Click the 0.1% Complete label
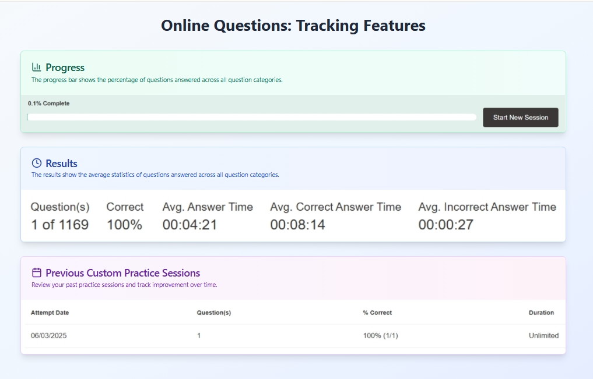Screen dimensions: 593x379 tap(49, 104)
